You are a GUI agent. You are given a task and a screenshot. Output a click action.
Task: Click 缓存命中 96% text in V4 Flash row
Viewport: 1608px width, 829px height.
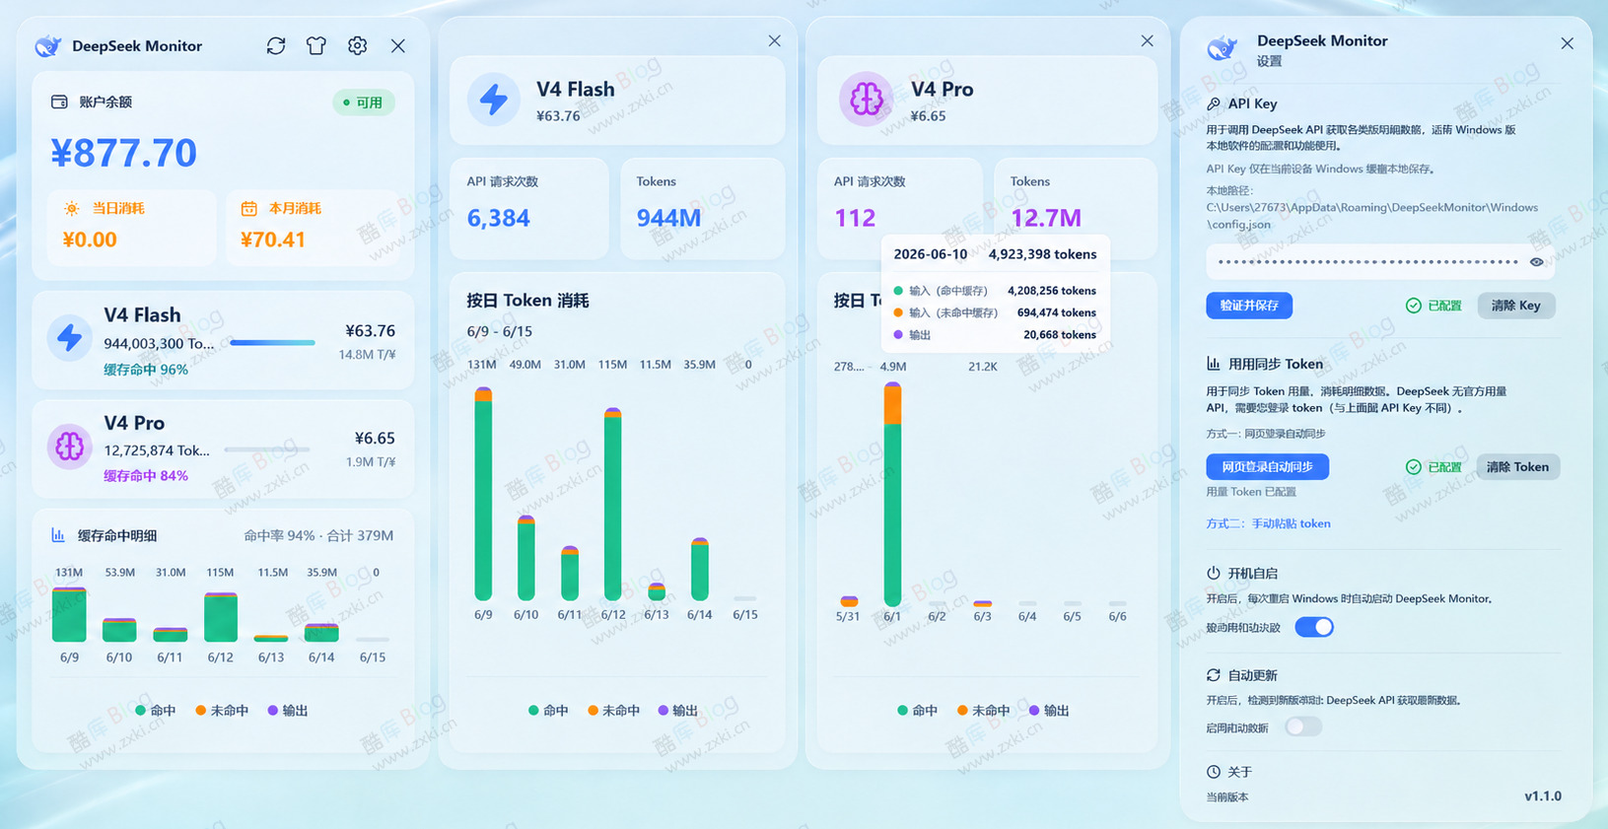[146, 370]
